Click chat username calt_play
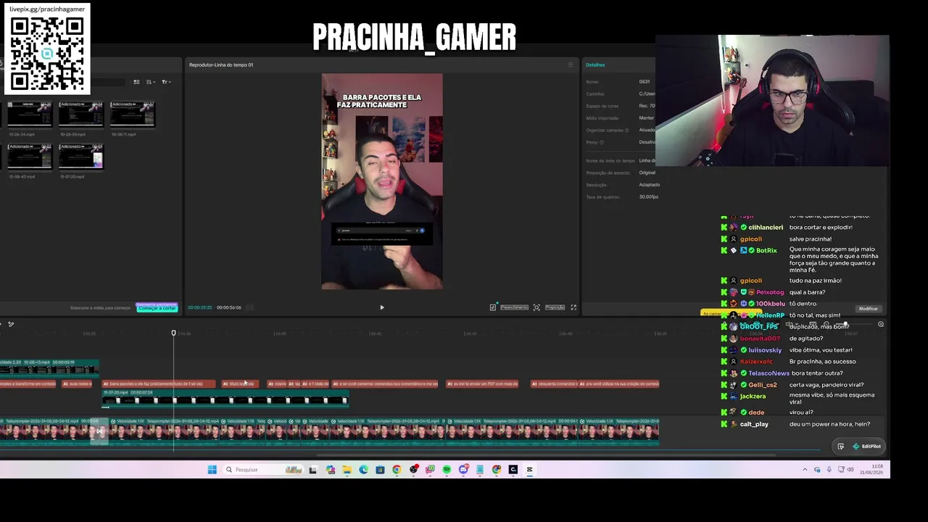928x522 pixels. click(x=754, y=424)
